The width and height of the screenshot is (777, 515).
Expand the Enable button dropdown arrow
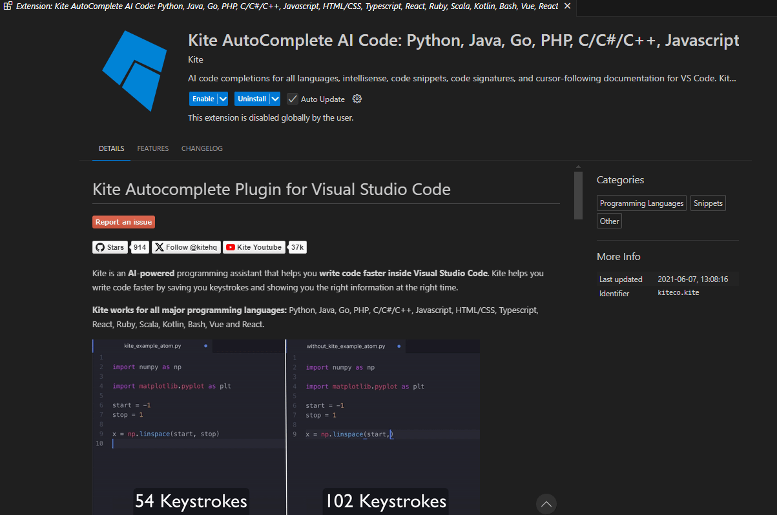pyautogui.click(x=223, y=99)
